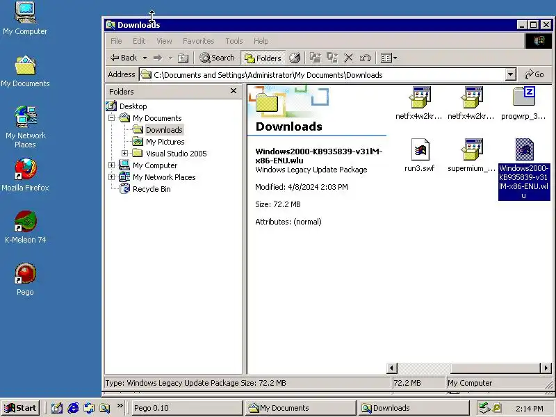Click the Back button
Image resolution: width=556 pixels, height=417 pixels.
(x=124, y=58)
